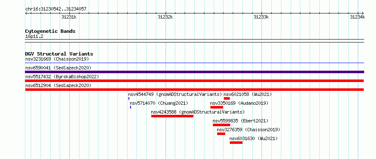This screenshot has width=376, height=159.
Task: Click the chr16:31230542..31234057 coordinate label
Action: coord(56,9)
